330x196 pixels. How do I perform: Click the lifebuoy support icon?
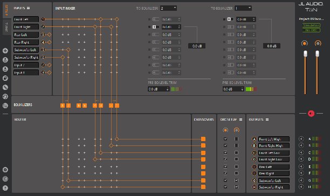tap(5, 179)
